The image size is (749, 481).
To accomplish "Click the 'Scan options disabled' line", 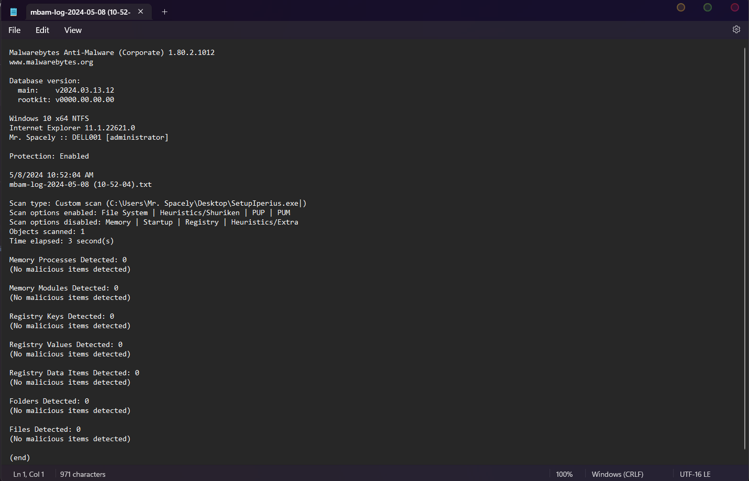I will 154,222.
